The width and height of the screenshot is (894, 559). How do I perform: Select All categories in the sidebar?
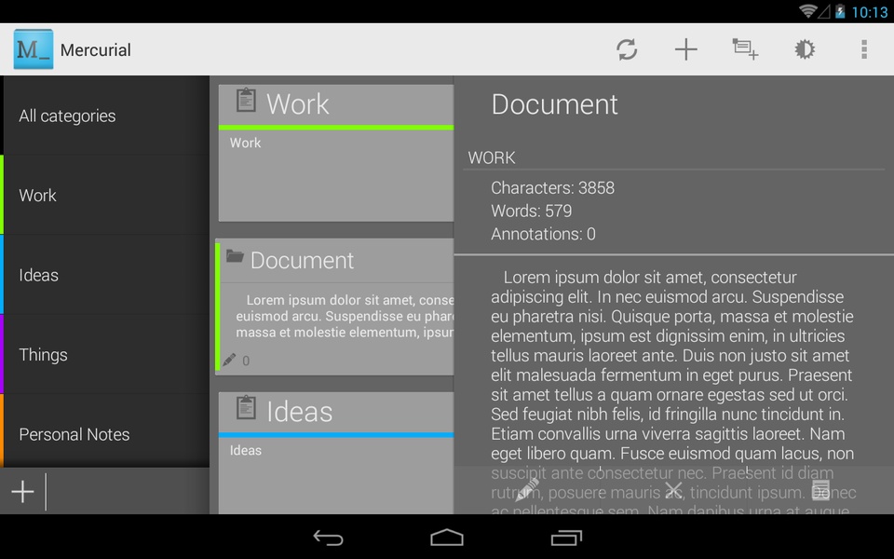click(x=105, y=116)
